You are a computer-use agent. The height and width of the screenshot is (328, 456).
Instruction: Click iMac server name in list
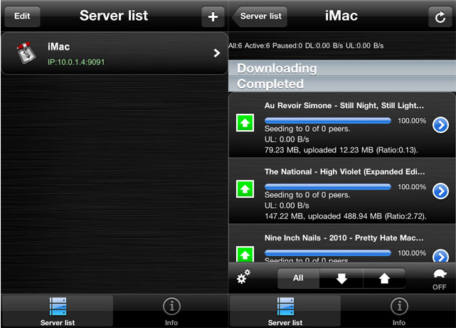pyautogui.click(x=59, y=47)
